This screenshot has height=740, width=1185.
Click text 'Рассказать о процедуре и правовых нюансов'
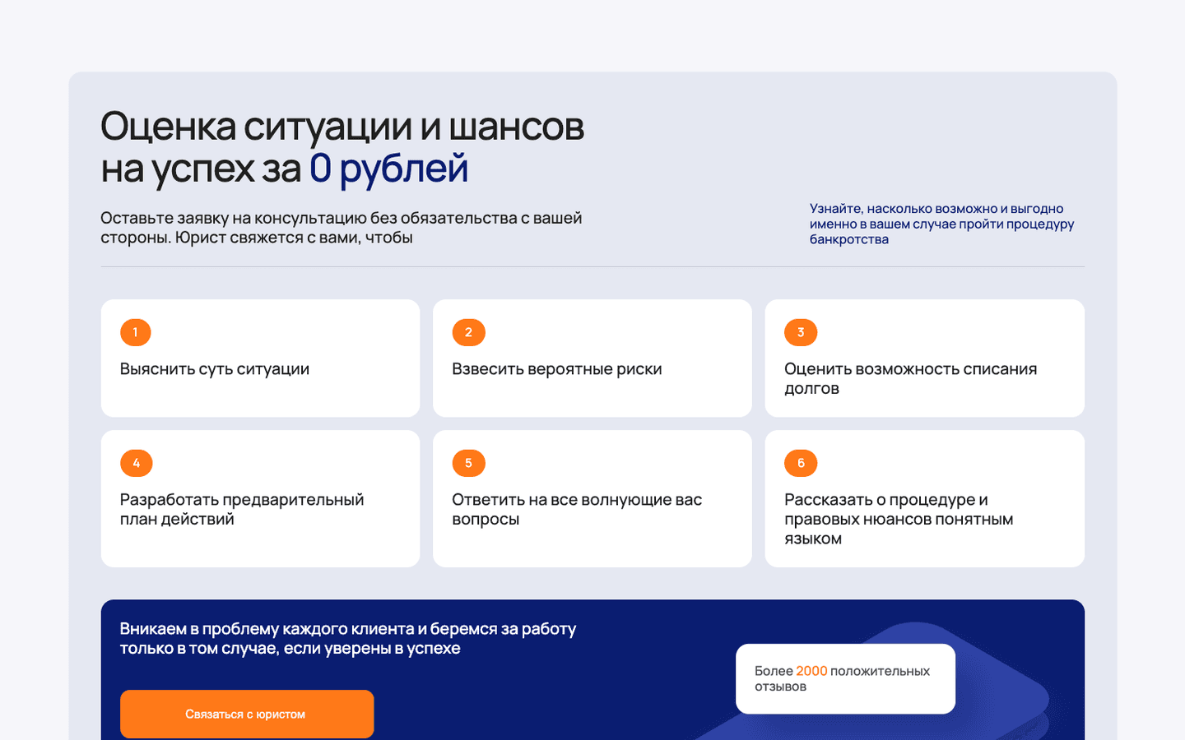click(899, 520)
